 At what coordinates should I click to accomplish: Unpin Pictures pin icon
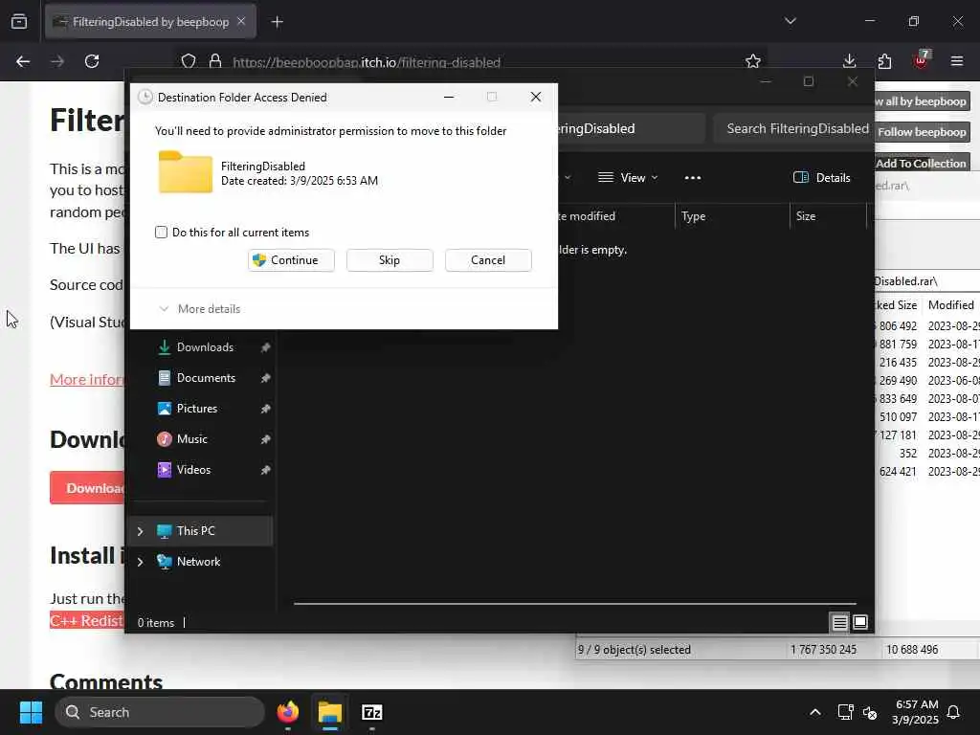point(266,409)
